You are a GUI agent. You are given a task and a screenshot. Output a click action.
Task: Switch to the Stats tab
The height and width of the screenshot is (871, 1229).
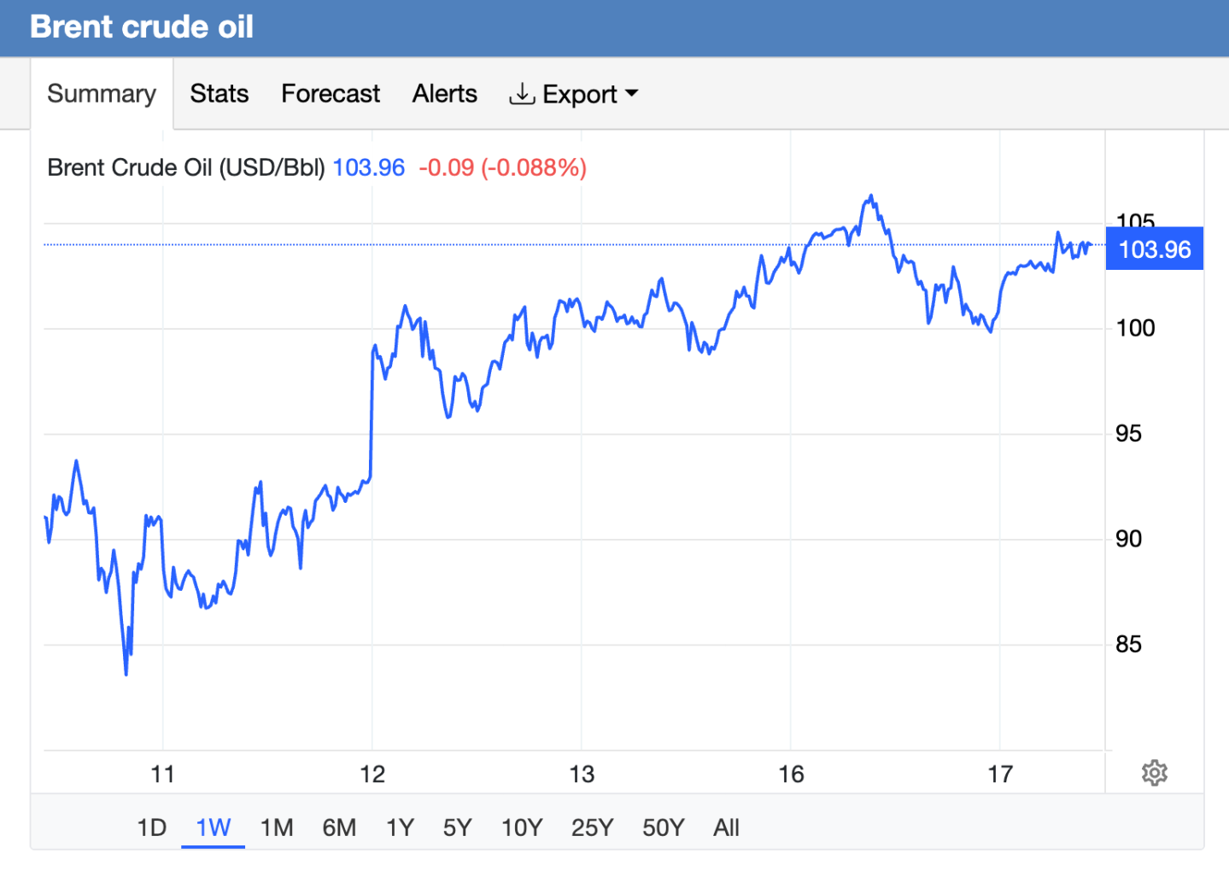coord(219,94)
